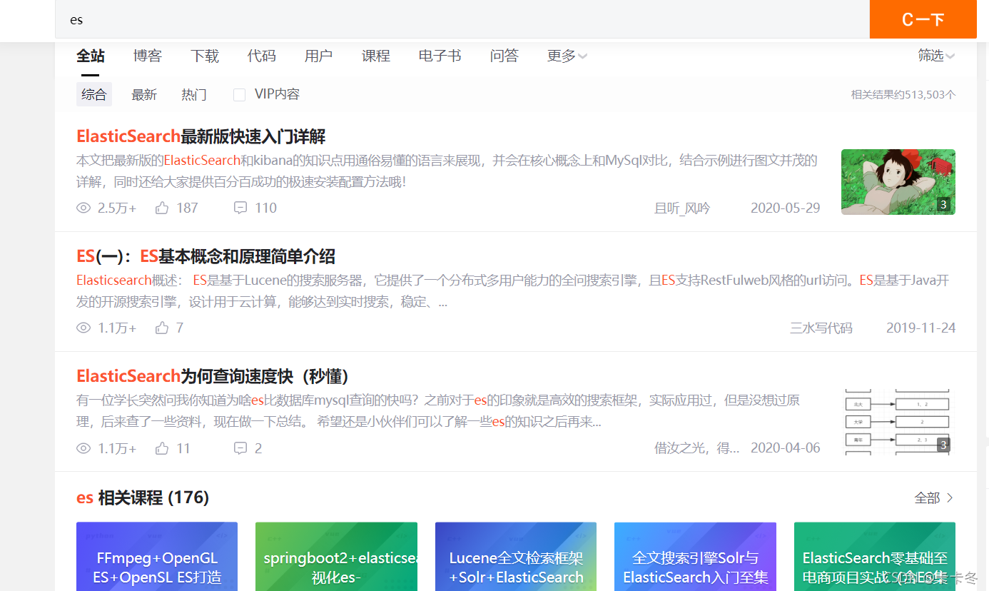Click the chevron arrow next to 全部
This screenshot has width=989, height=591.
(950, 497)
